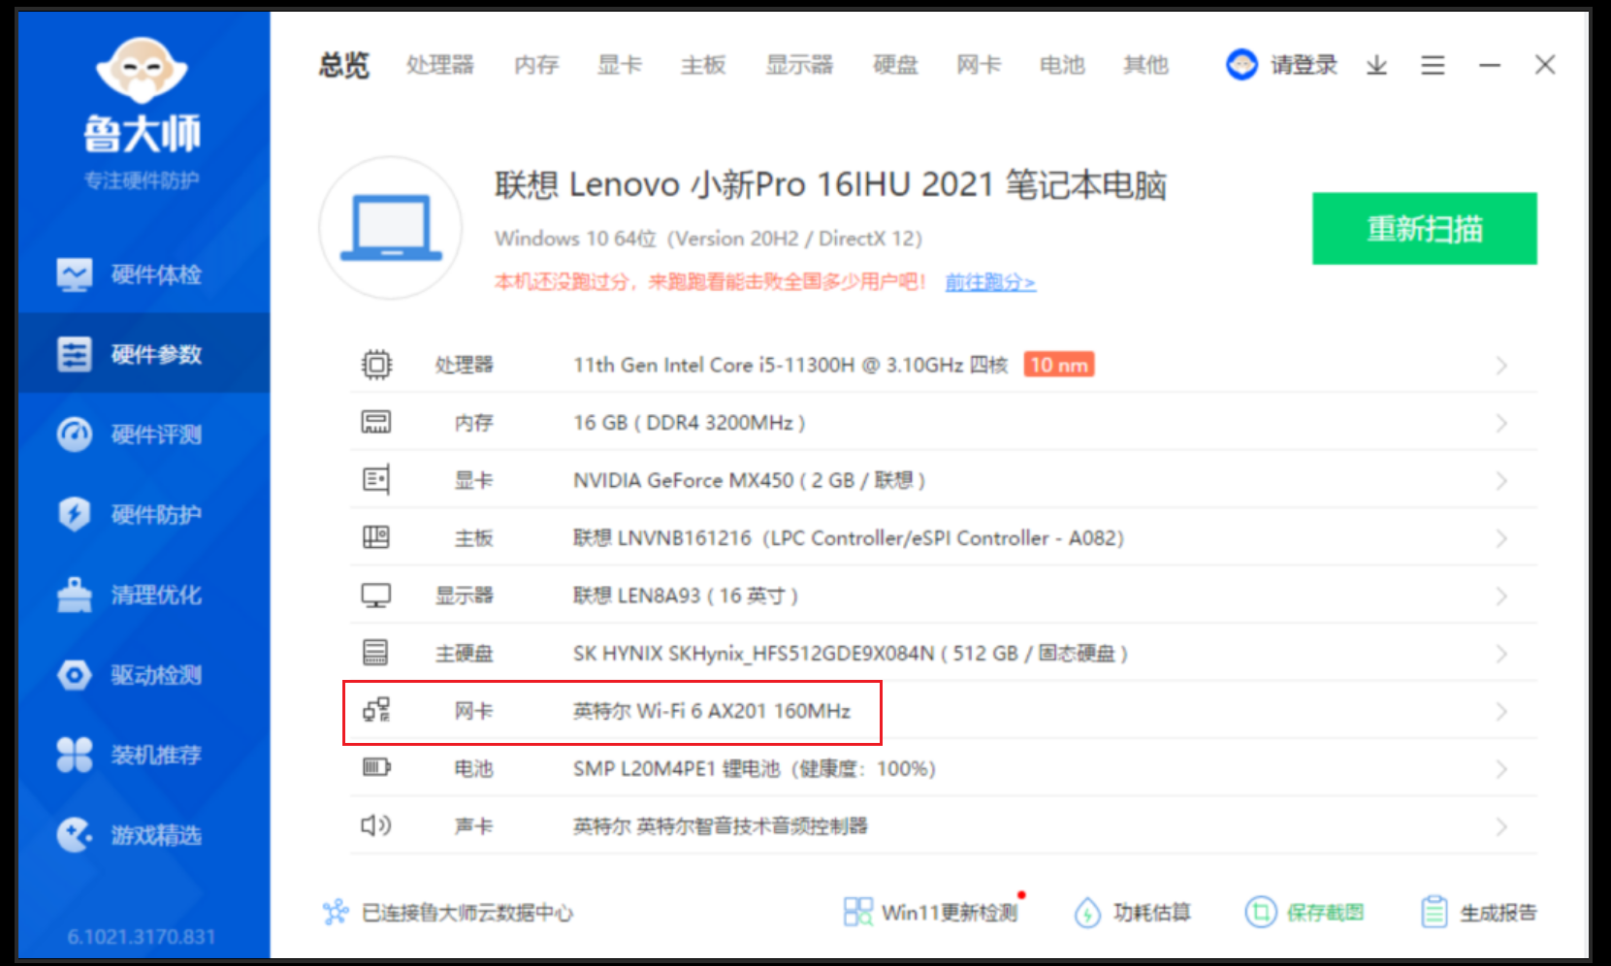Switch to the 总览 tab
This screenshot has width=1611, height=966.
pos(344,65)
